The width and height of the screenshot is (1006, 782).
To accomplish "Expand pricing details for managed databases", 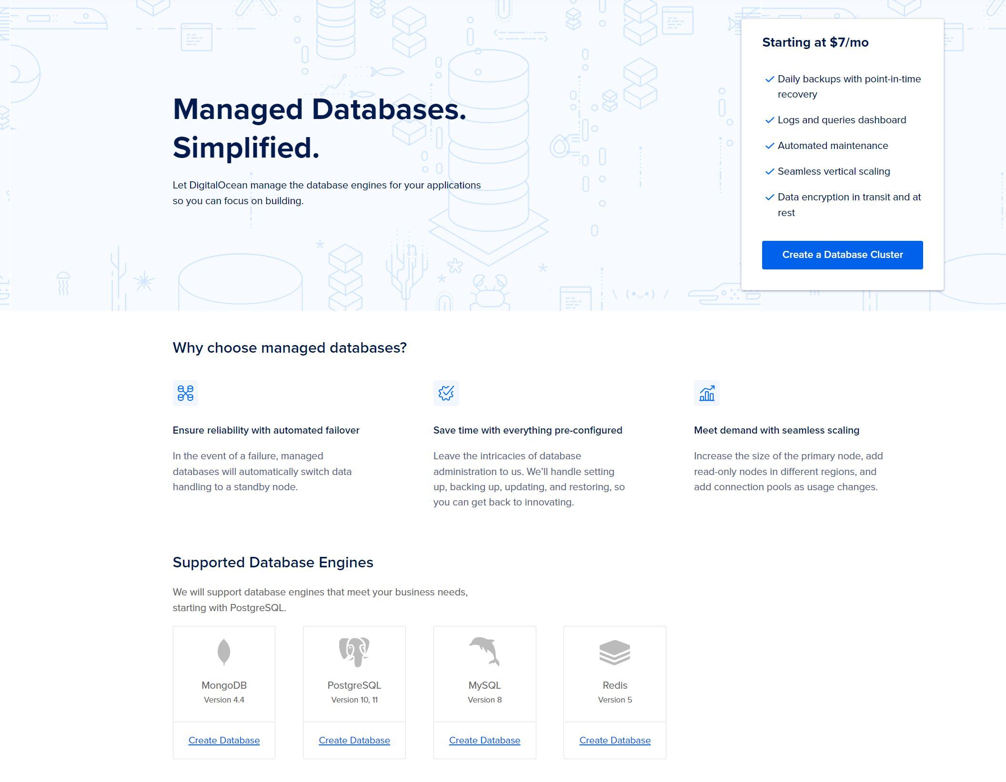I will [x=815, y=41].
